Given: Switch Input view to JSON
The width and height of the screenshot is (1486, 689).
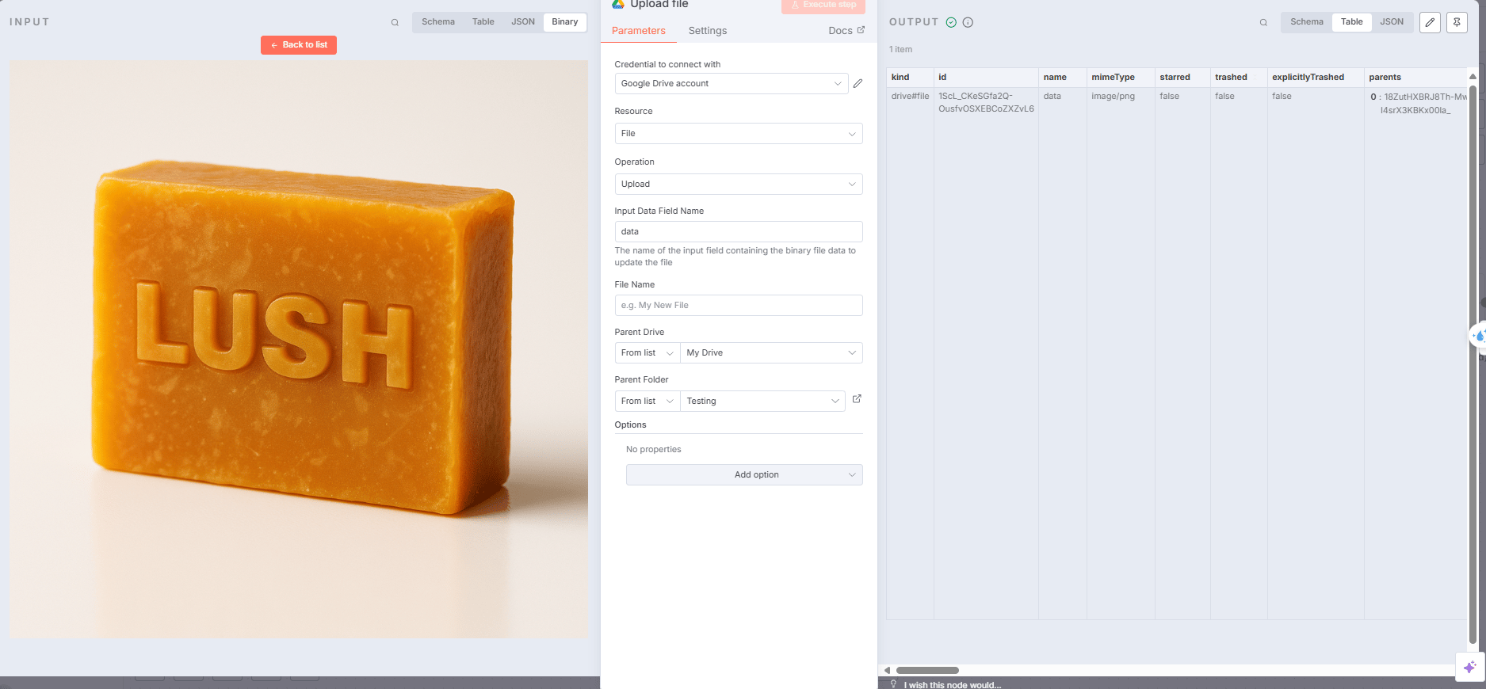Looking at the screenshot, I should 523,22.
